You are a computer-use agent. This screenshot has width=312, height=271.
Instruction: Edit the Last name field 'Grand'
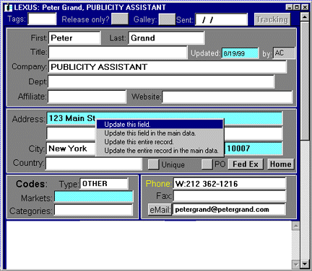coord(166,38)
